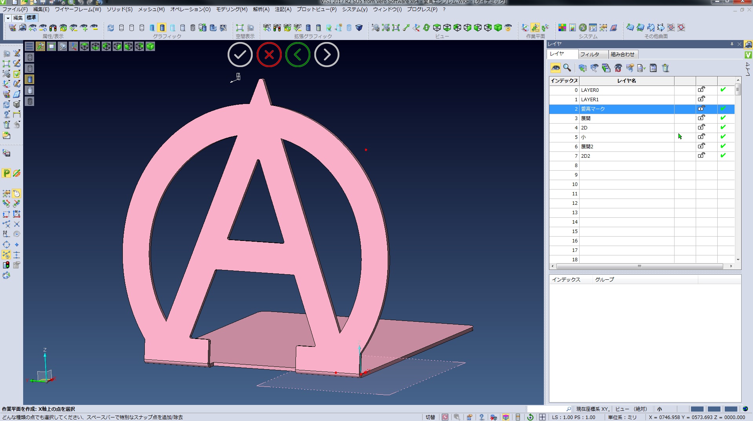Screen dimensions: 753x421
Task: Open the ソリッド(S) menu
Action: click(x=120, y=9)
